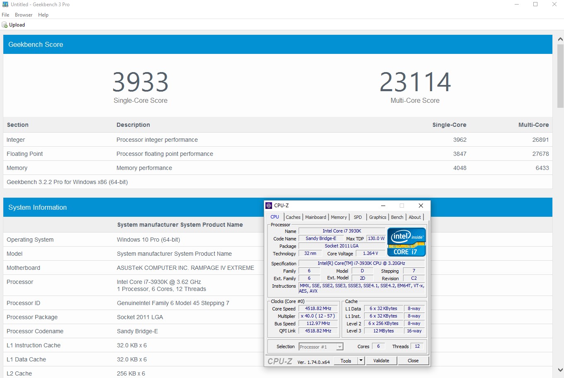The width and height of the screenshot is (564, 378).
Task: Click the Upload toolbar icon
Action: (x=5, y=25)
